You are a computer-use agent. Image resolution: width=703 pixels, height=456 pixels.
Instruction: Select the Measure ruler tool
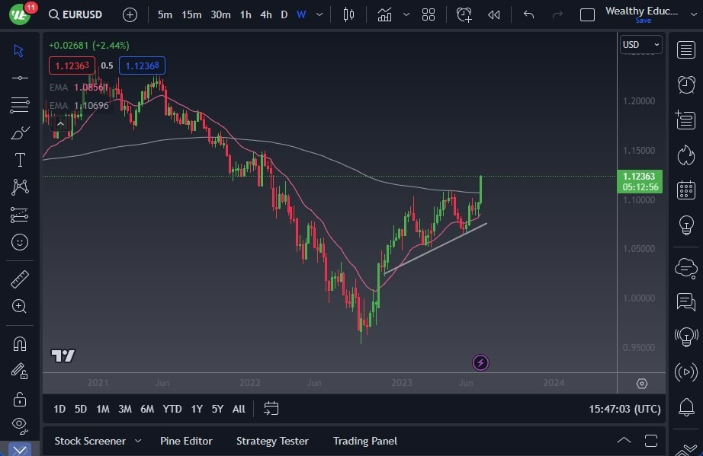point(19,279)
